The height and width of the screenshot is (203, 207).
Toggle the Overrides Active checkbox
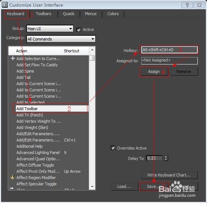[113, 148]
